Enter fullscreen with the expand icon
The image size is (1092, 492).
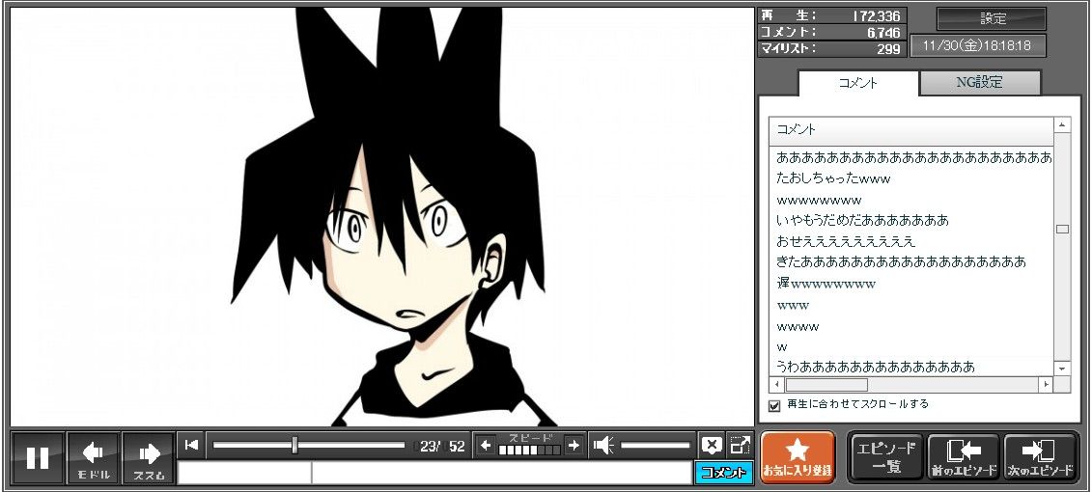740,445
